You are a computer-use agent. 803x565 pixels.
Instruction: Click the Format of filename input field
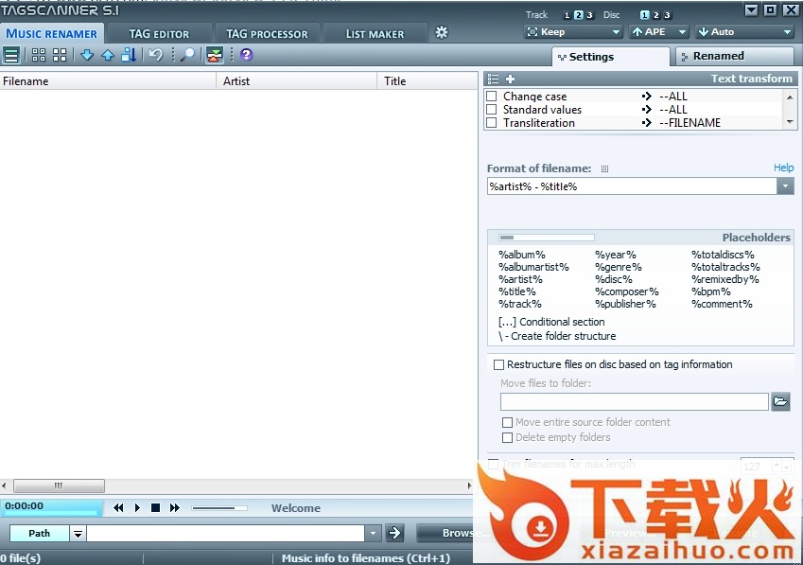pos(632,186)
